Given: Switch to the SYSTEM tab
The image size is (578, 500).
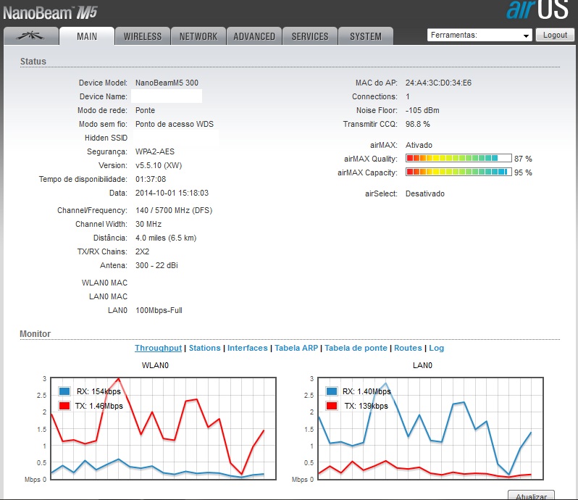Looking at the screenshot, I should pyautogui.click(x=366, y=36).
